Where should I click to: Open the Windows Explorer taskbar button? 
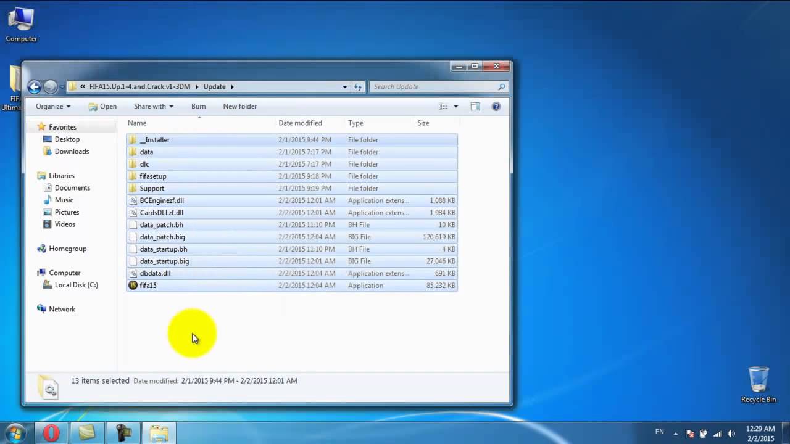coord(159,433)
